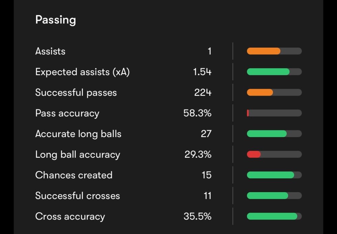The image size is (337, 234).
Task: Click the green Expected assists bar
Action: pos(268,72)
